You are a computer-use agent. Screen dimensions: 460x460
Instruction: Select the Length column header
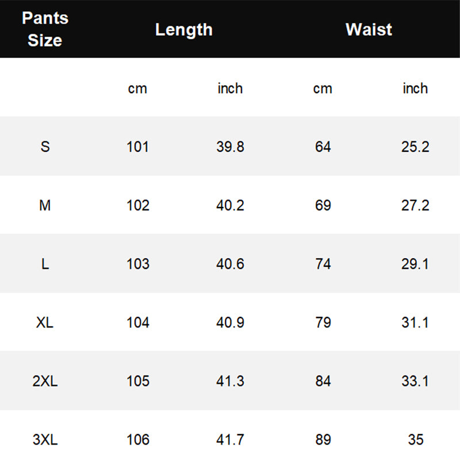(183, 30)
